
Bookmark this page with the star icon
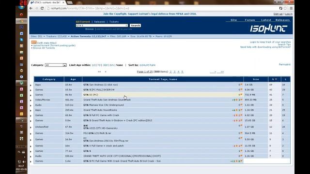[x=285, y=8]
